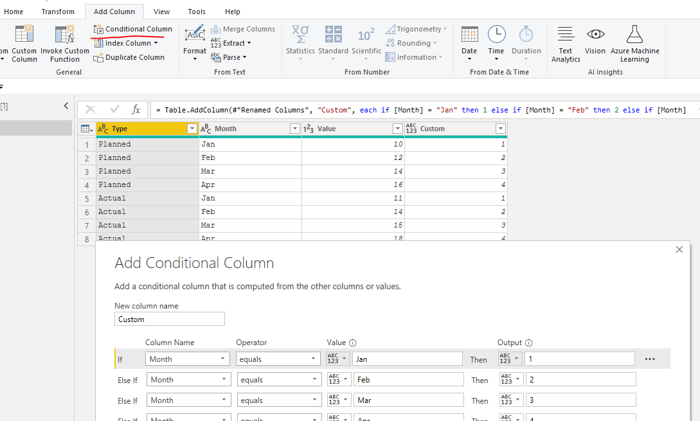Click Duplicate Column
The image size is (700, 421).
tap(129, 58)
